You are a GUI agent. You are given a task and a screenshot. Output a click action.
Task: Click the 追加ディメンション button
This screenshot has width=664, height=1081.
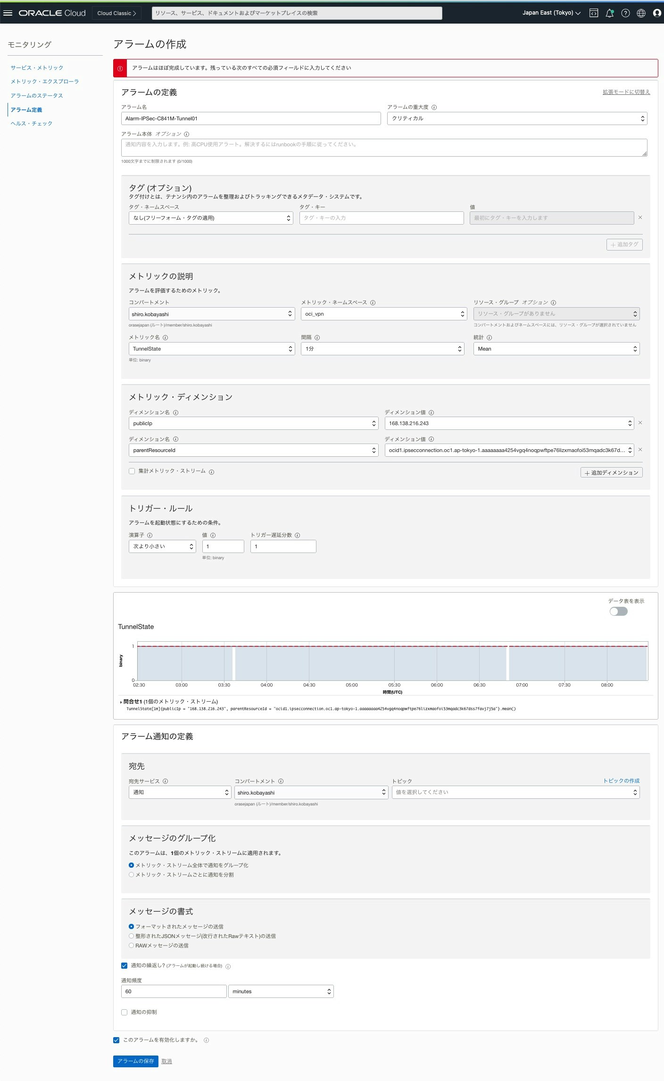click(611, 472)
